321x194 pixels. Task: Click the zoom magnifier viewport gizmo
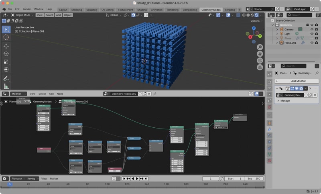point(260,47)
